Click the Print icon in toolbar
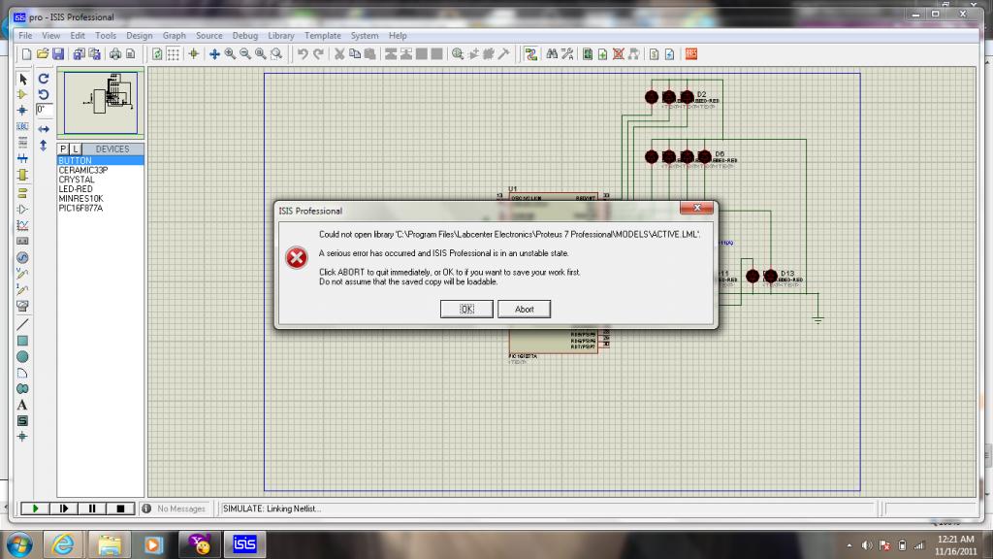Viewport: 993px width, 559px height. point(115,54)
